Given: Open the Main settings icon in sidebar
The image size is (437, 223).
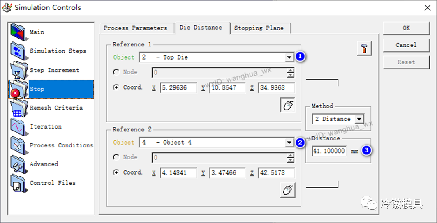Looking at the screenshot, I should [x=18, y=32].
